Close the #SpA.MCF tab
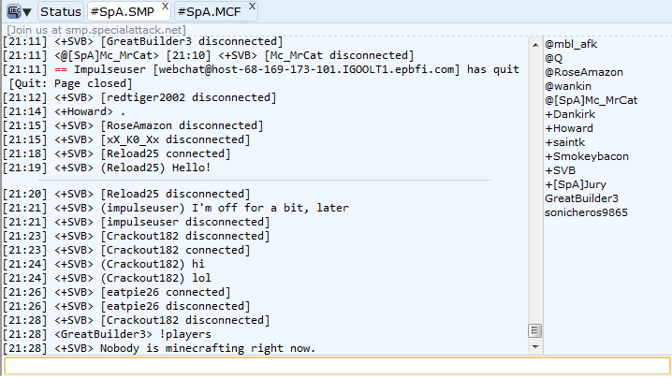Screen dimensions: 672x379 (252, 7)
